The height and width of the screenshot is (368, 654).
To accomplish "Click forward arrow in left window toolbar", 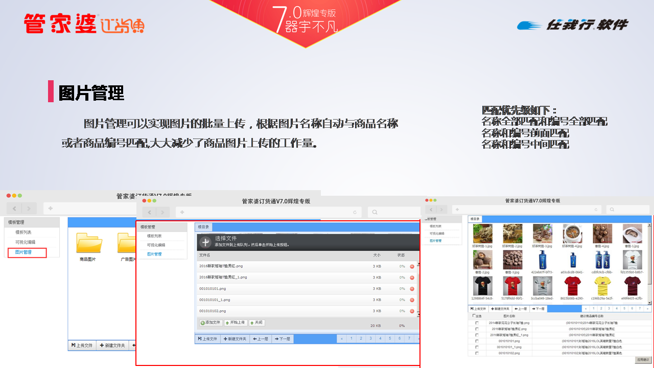I will pos(29,209).
